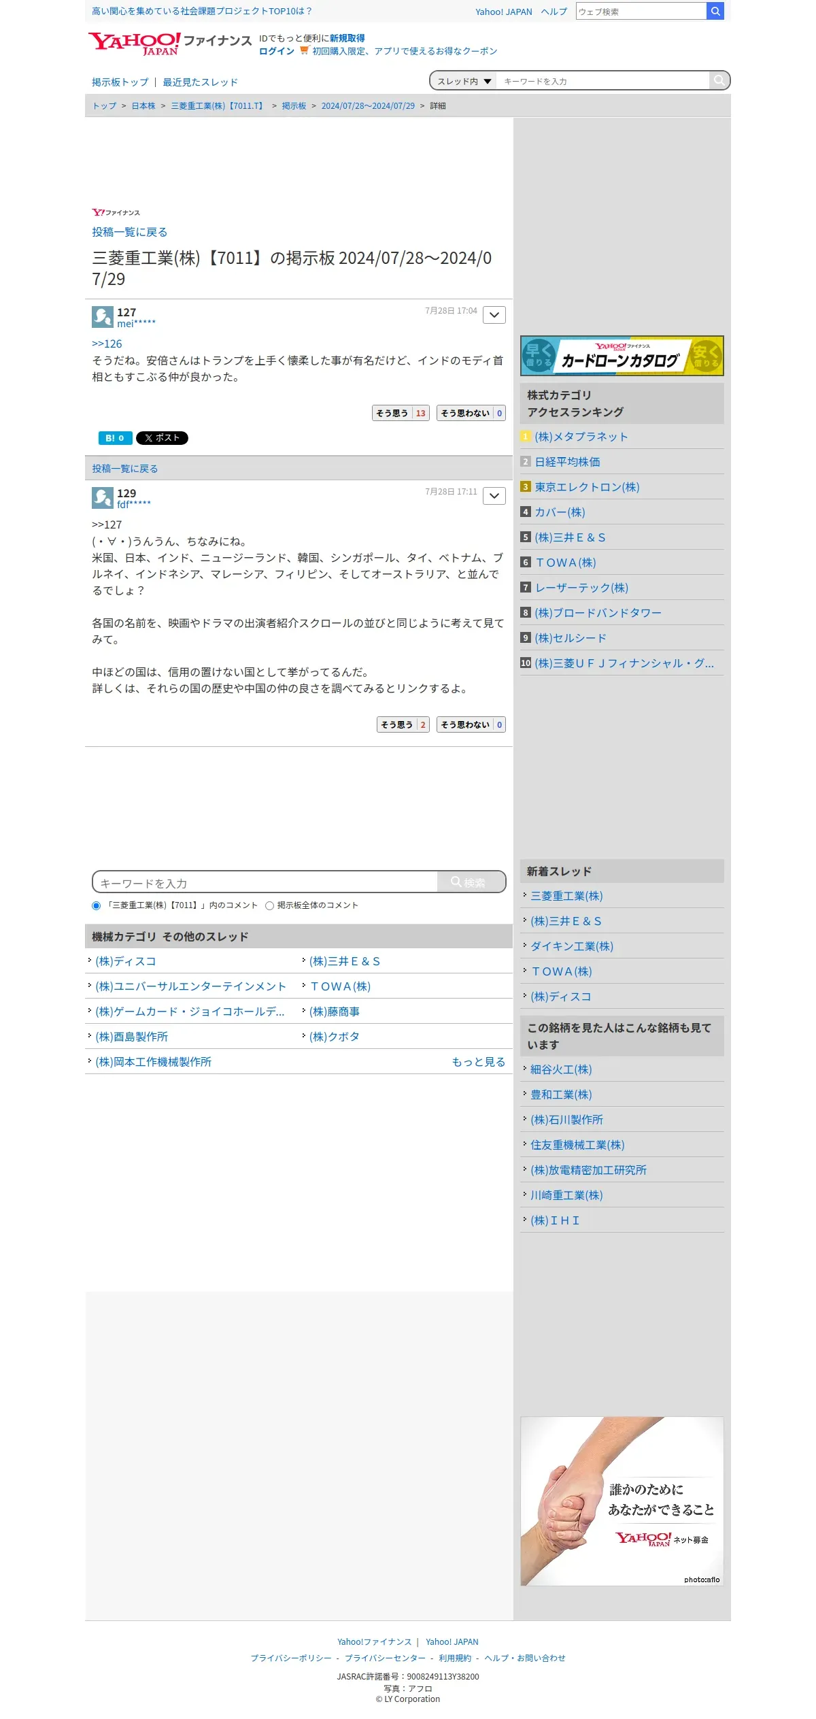Image resolution: width=816 pixels, height=1719 pixels.
Task: Open 川崎重工業(株) in related stocks
Action: [566, 1195]
